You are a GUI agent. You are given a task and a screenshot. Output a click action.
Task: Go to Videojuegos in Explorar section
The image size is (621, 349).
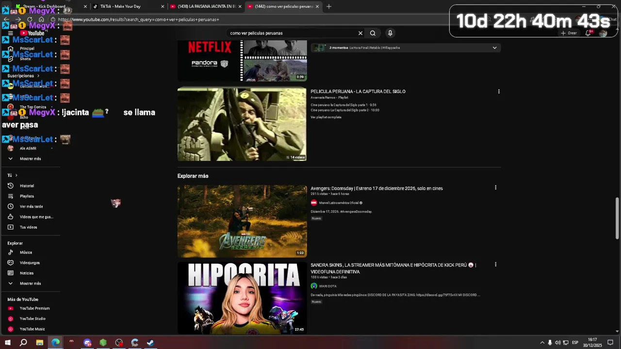click(x=30, y=262)
